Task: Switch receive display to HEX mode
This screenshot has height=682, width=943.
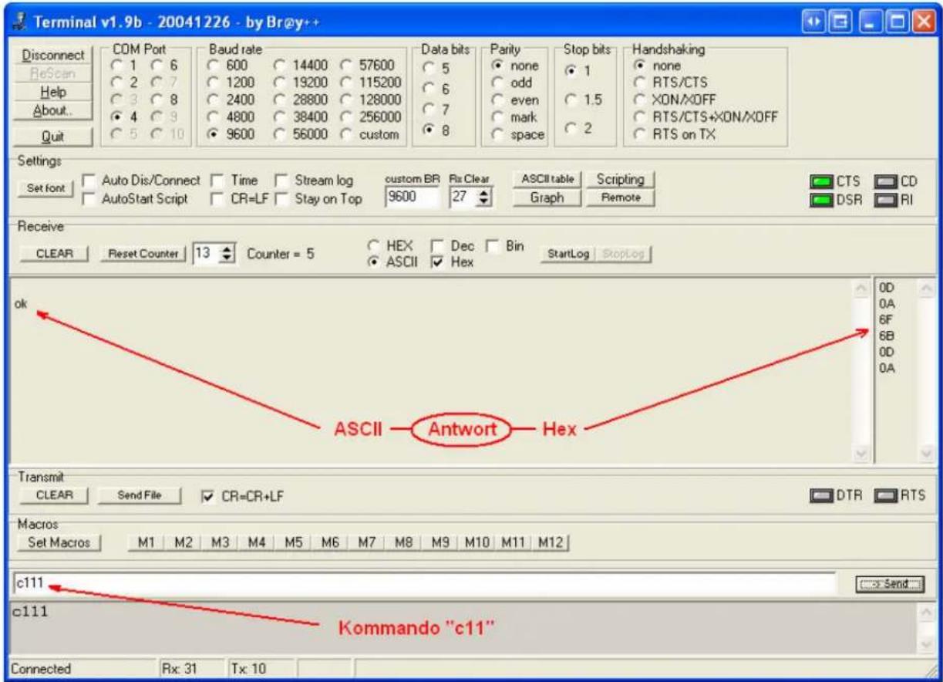Action: pos(374,246)
